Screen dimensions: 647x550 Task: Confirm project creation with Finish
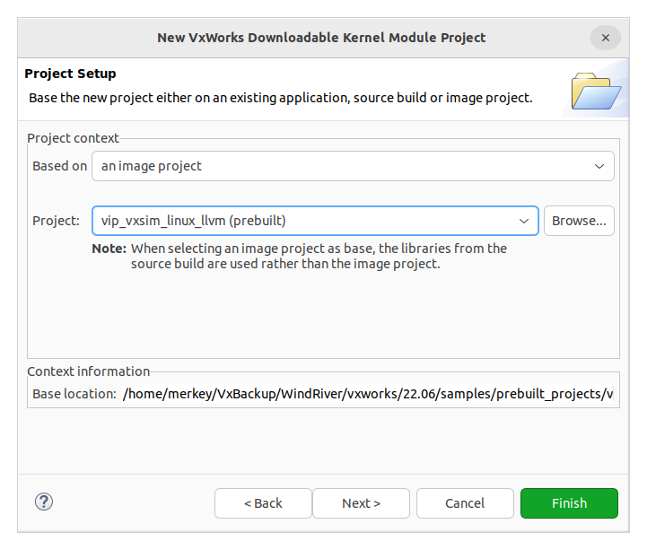point(569,503)
